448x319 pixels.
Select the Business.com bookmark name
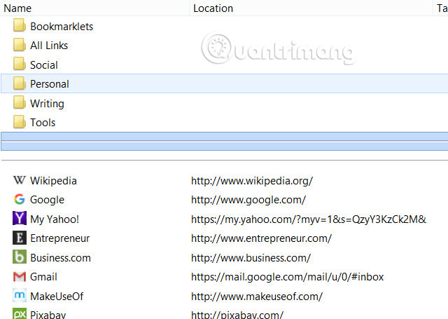(x=61, y=258)
